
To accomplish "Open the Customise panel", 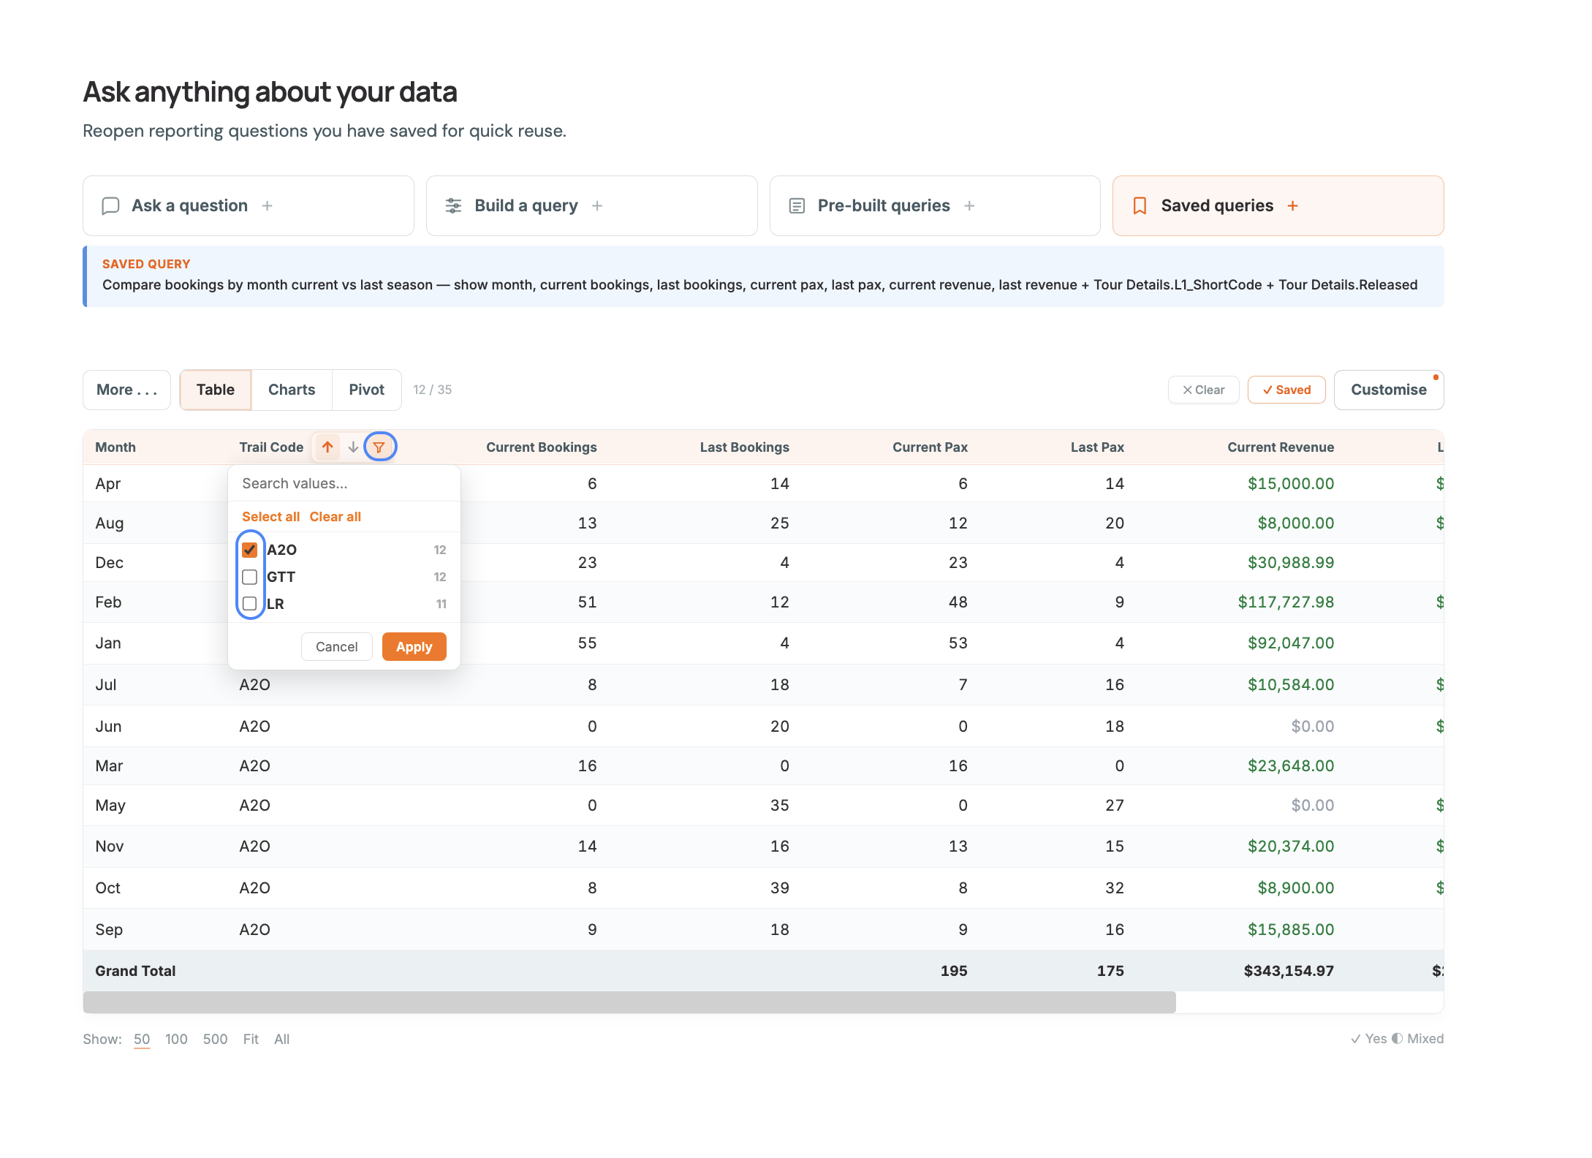I will tap(1388, 390).
